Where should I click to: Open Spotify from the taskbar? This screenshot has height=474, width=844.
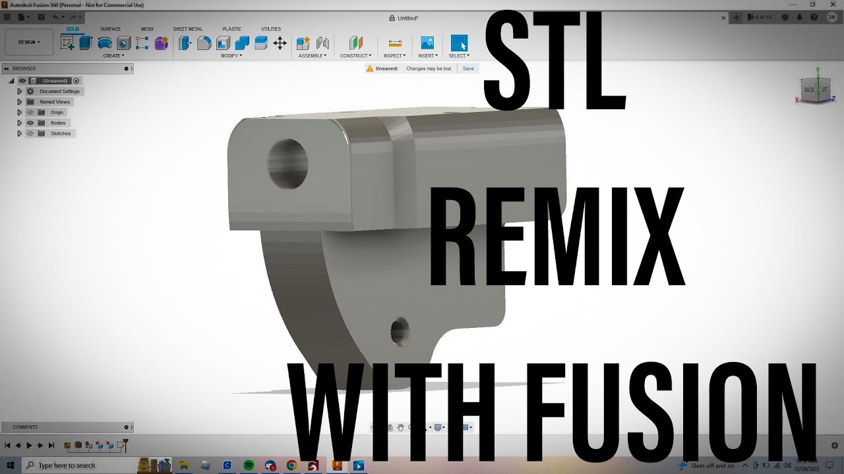[x=249, y=465]
